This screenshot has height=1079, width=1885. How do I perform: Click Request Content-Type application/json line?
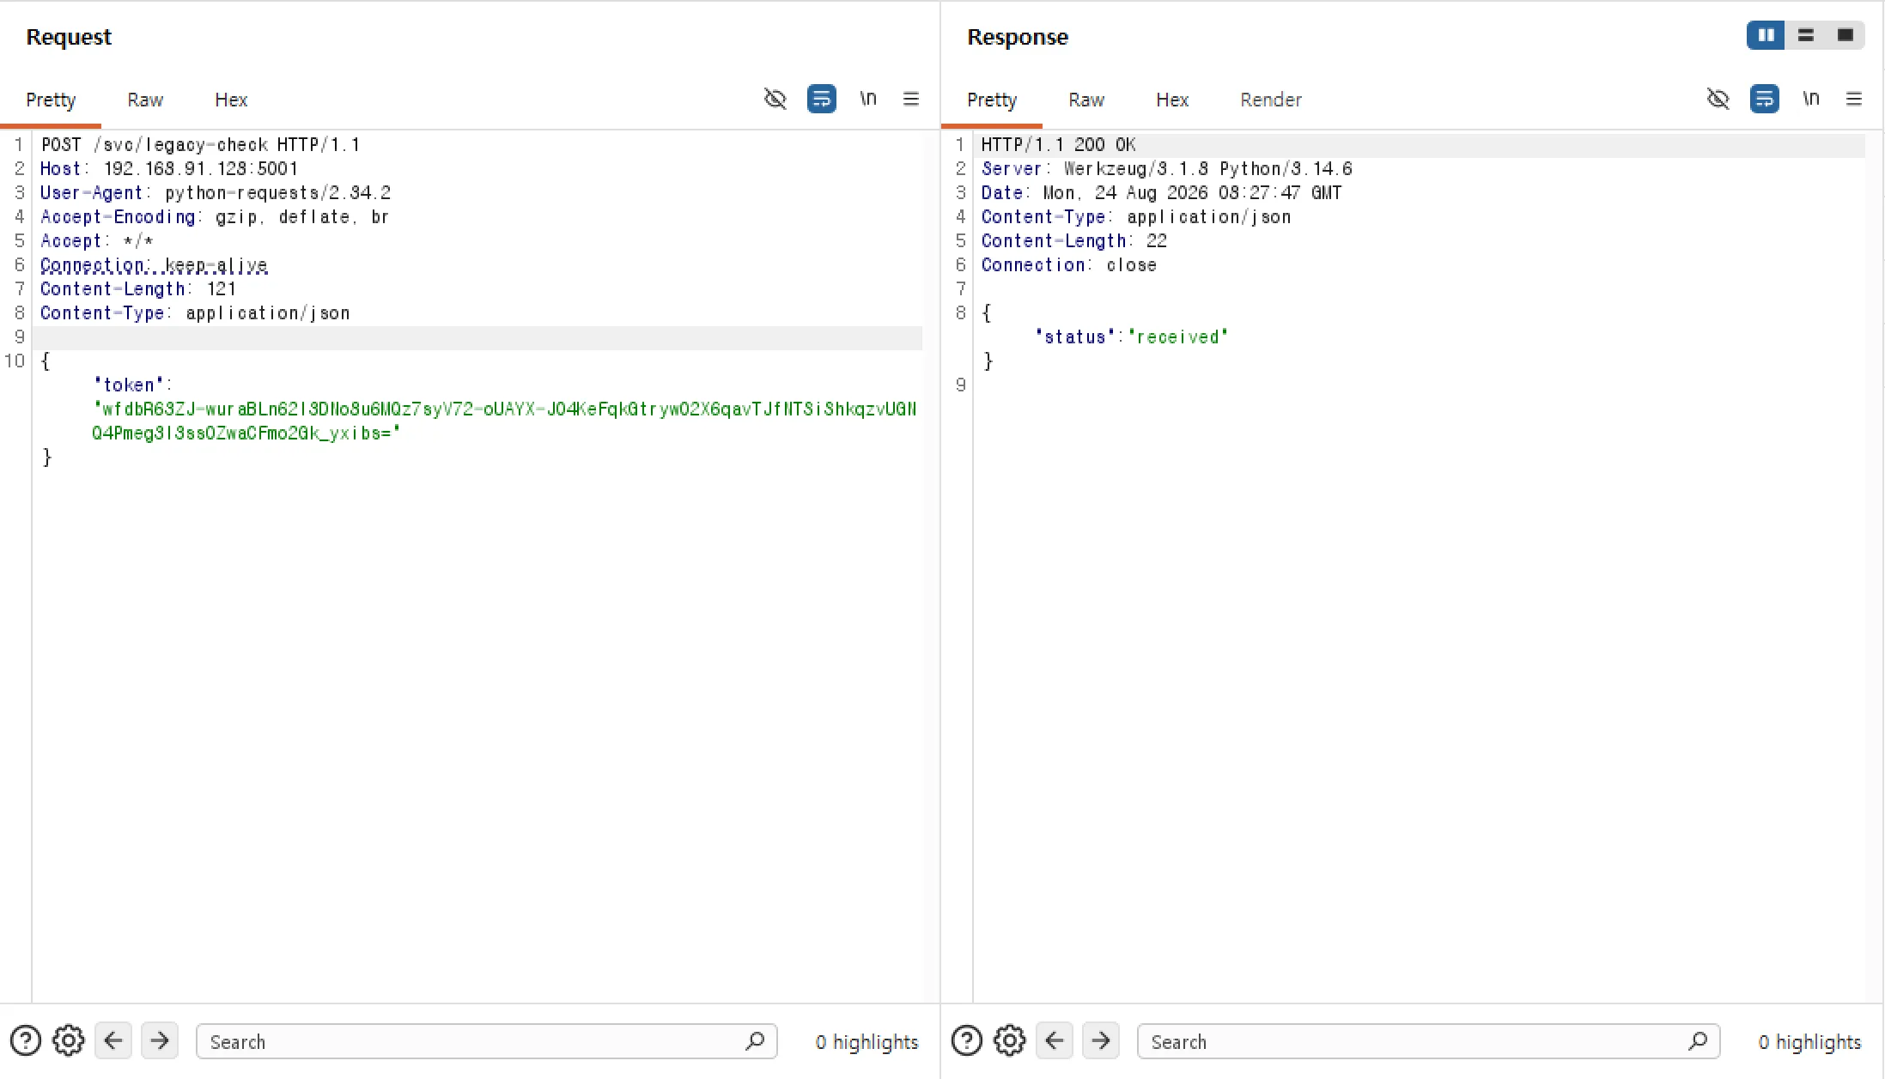(x=195, y=312)
